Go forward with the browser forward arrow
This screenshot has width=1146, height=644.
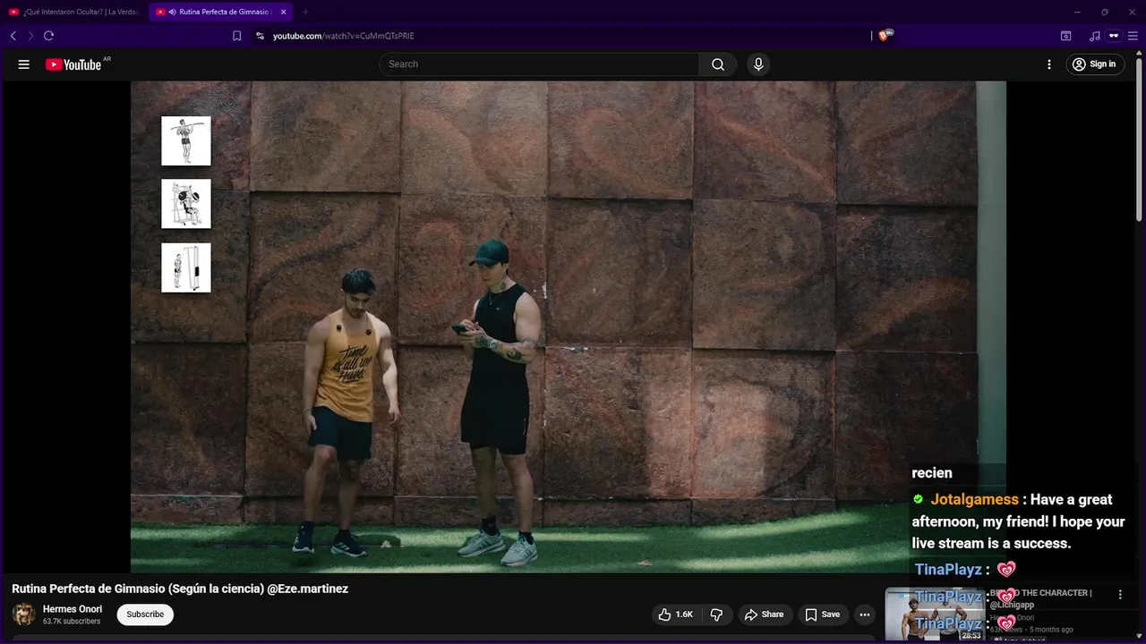point(30,36)
